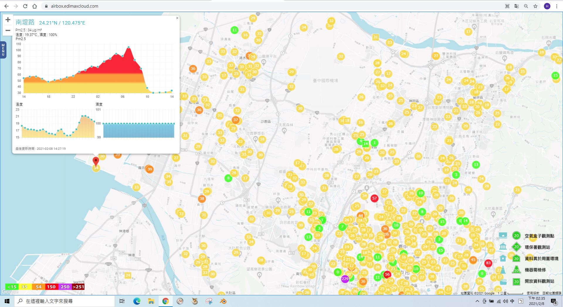Click the address bar URL

click(74, 6)
